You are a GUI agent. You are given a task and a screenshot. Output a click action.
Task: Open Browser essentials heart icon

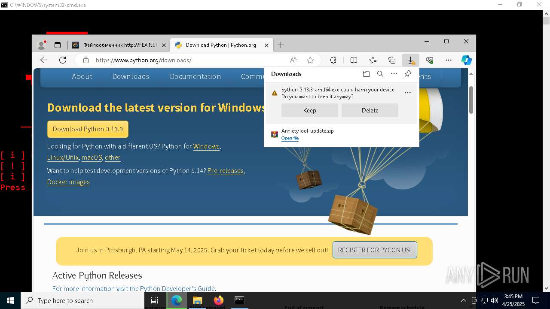tap(430, 60)
